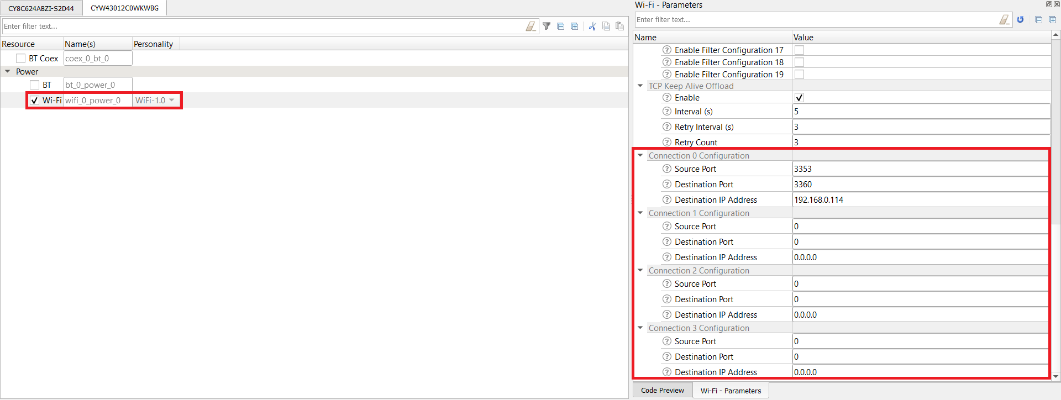The image size is (1061, 400).
Task: Show help for Enable Filter Configuration 17
Action: (x=667, y=50)
